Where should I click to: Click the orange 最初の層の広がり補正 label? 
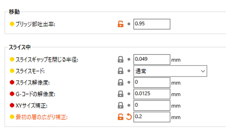pyautogui.click(x=42, y=117)
